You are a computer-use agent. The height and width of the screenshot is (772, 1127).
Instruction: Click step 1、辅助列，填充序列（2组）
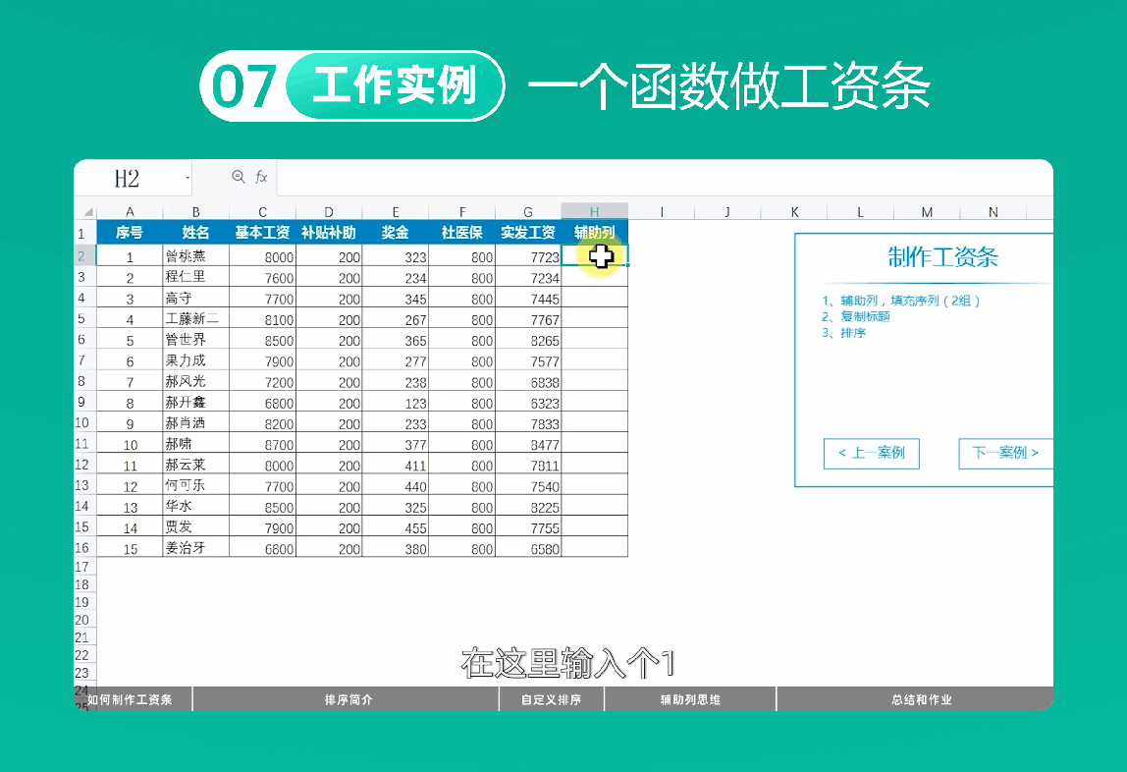point(901,301)
